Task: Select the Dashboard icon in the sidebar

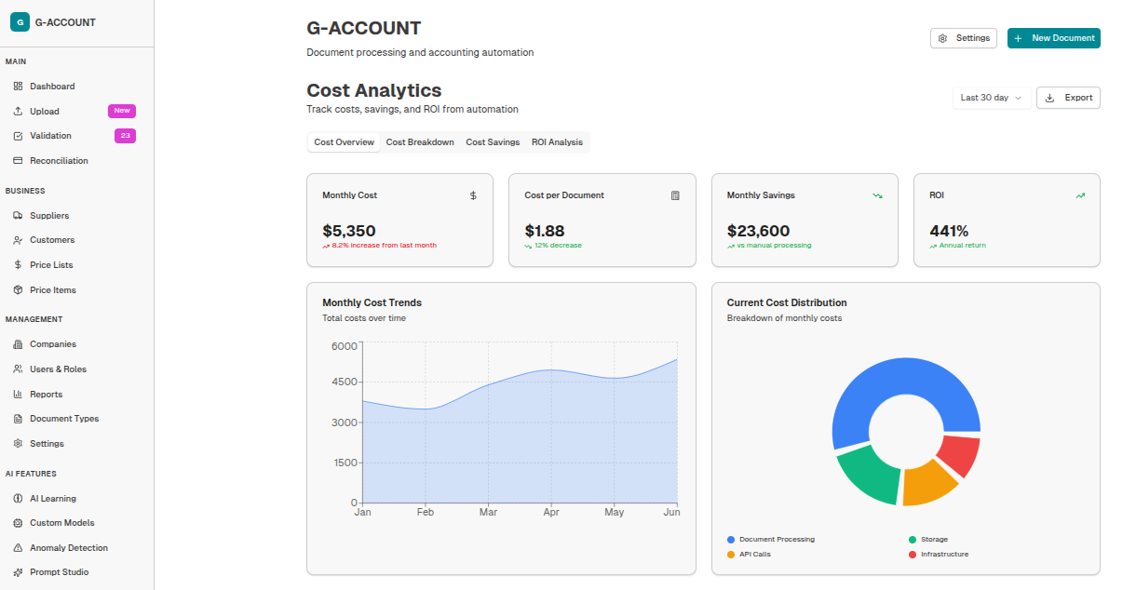Action: point(17,86)
